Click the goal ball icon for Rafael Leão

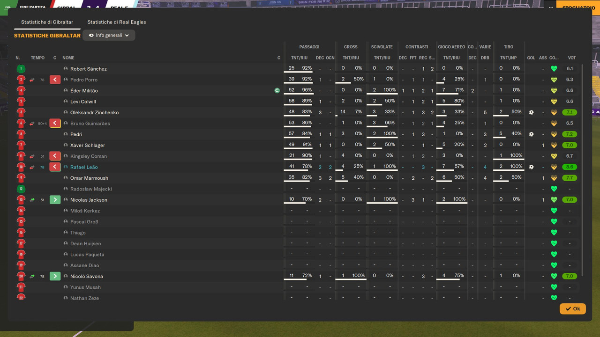tap(531, 167)
